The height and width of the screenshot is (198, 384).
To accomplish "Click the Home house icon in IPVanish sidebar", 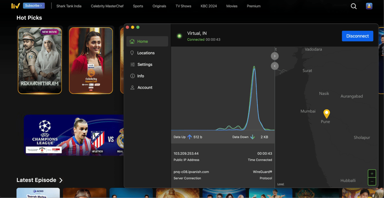I will (132, 41).
